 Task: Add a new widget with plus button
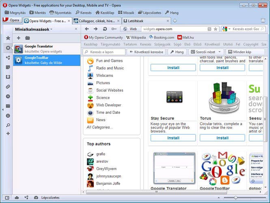click(x=19, y=38)
